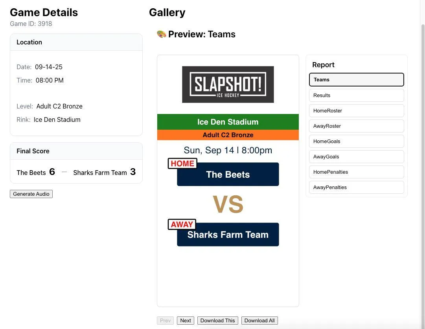Click the disabled Prev button
Image resolution: width=425 pixels, height=329 pixels.
[x=166, y=320]
